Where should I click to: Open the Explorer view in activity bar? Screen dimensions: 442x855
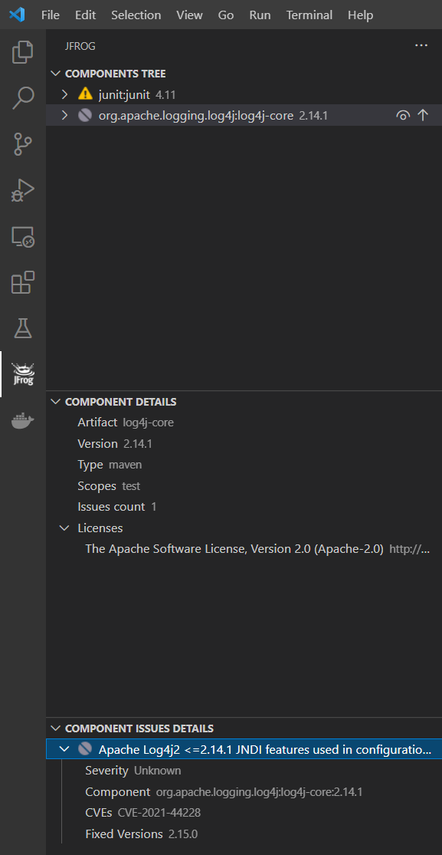[23, 51]
